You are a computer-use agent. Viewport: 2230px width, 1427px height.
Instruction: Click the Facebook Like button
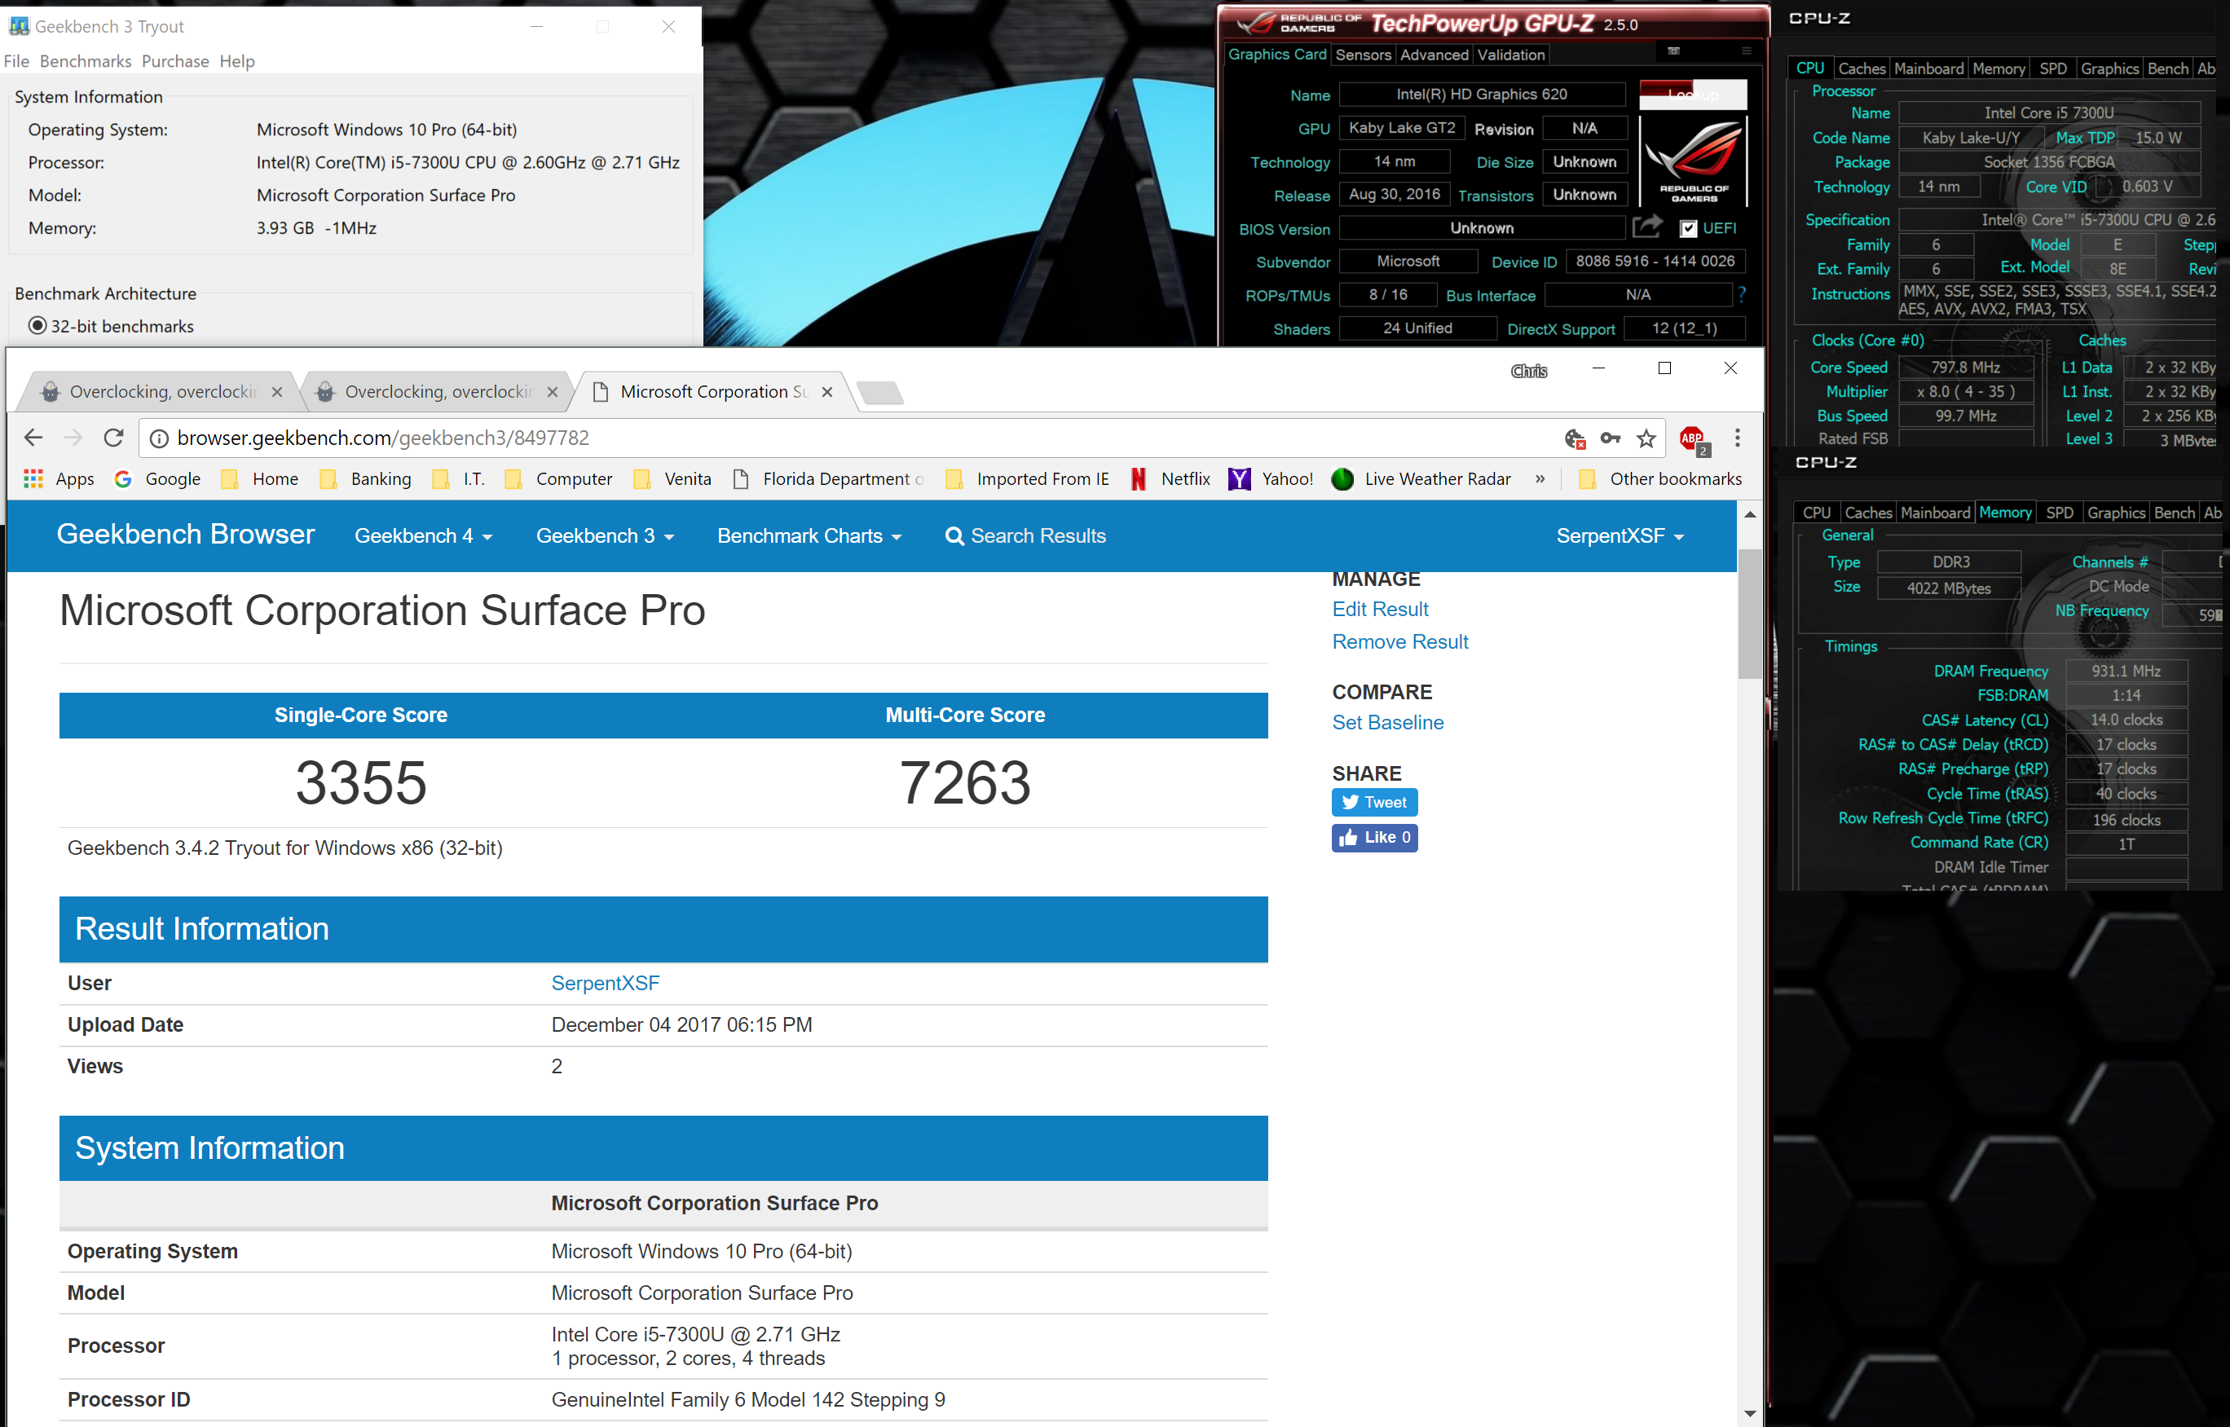[1375, 838]
